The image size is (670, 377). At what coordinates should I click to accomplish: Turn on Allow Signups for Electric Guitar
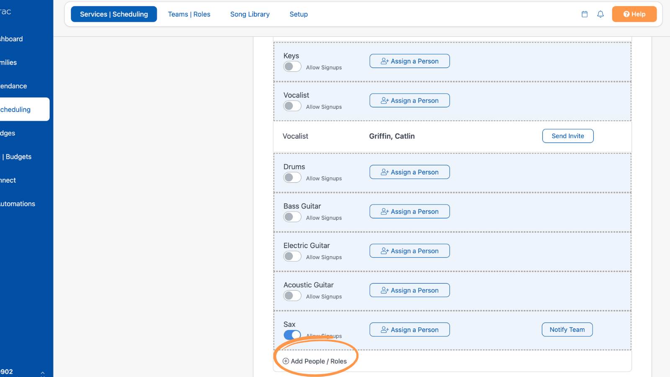click(x=292, y=256)
